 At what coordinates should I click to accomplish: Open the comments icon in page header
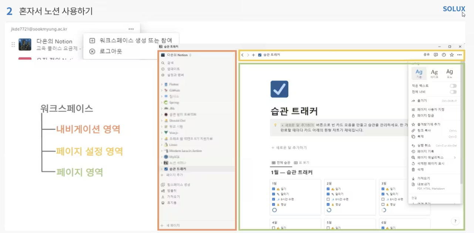click(436, 55)
